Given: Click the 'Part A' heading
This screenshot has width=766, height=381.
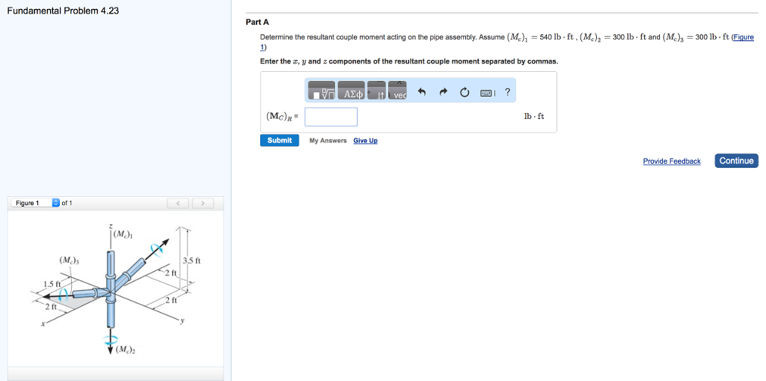Looking at the screenshot, I should click(x=257, y=22).
